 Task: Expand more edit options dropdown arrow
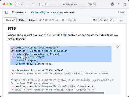tap(116, 20)
